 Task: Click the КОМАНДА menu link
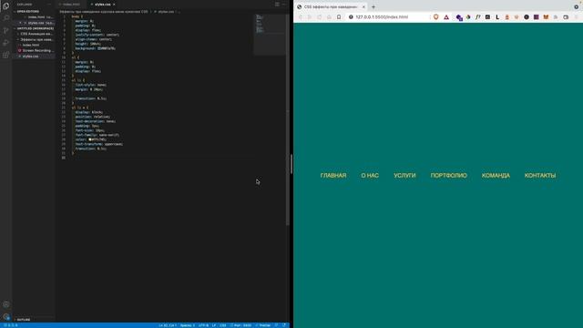(x=496, y=176)
